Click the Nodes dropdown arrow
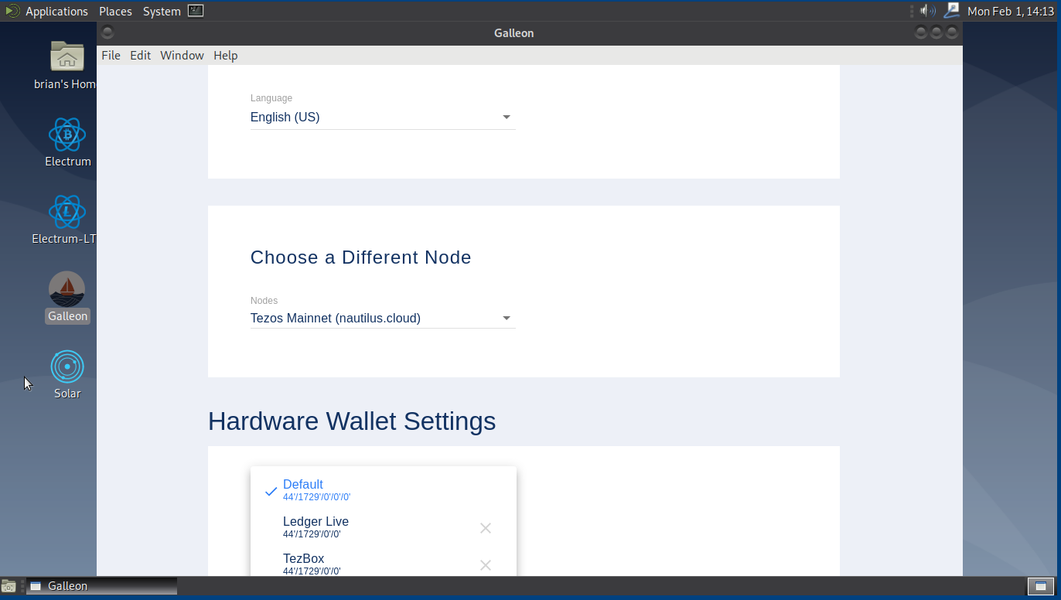This screenshot has width=1061, height=600. point(507,319)
